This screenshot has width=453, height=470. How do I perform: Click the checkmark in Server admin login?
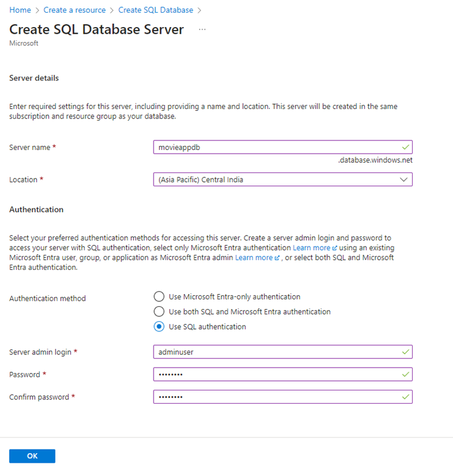(405, 351)
